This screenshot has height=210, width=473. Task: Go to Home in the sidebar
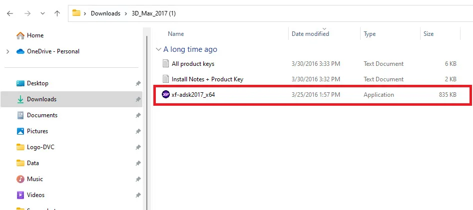[30, 35]
